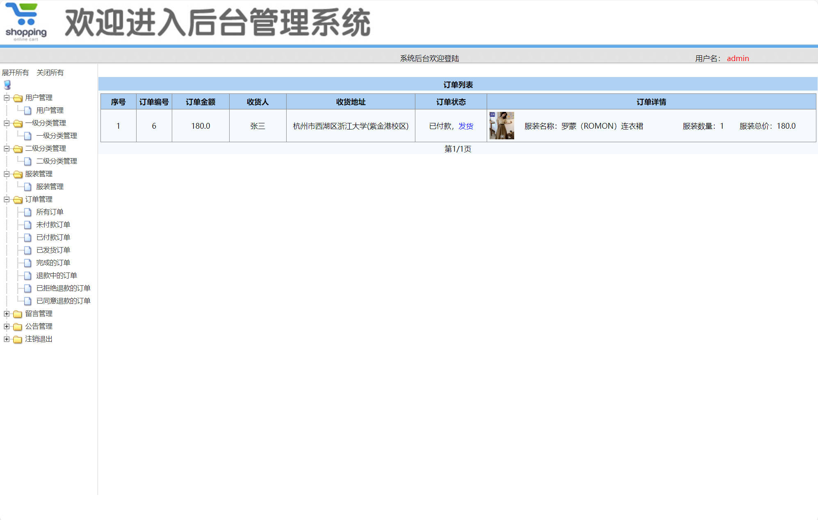Click the document icon beside 服装管理
The height and width of the screenshot is (520, 818).
click(27, 186)
